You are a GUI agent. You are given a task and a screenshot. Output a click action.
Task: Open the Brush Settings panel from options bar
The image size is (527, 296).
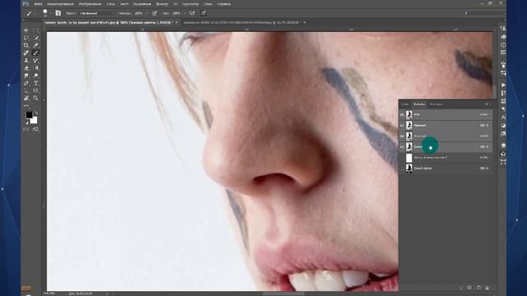click(x=58, y=13)
